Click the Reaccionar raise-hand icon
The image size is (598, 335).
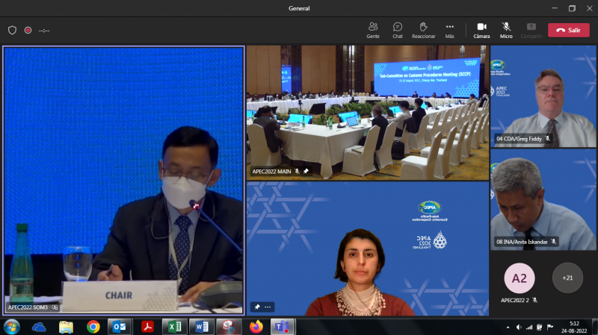(x=423, y=30)
